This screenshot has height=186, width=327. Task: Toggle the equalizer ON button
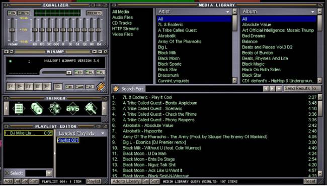(12, 13)
